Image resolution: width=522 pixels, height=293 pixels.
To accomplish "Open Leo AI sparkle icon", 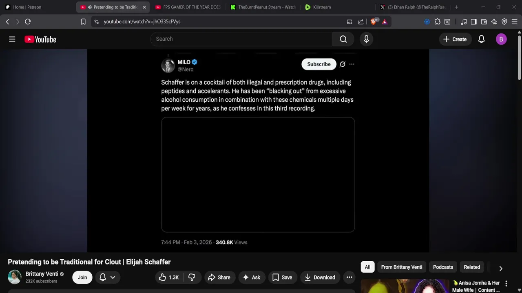I will (494, 22).
